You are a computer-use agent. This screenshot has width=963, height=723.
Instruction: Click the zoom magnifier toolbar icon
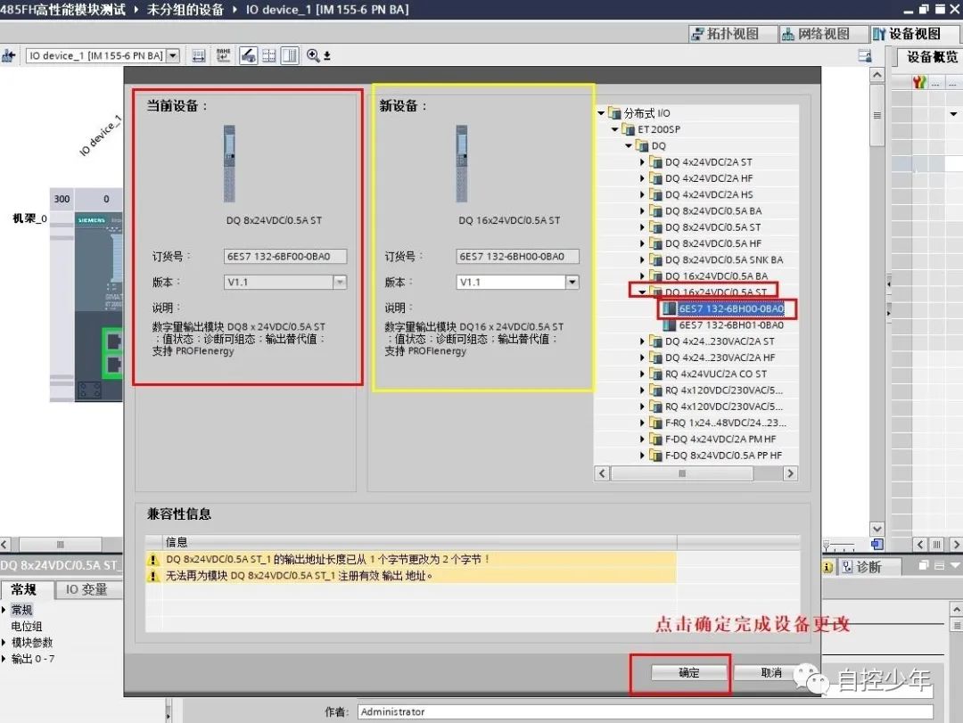[313, 56]
